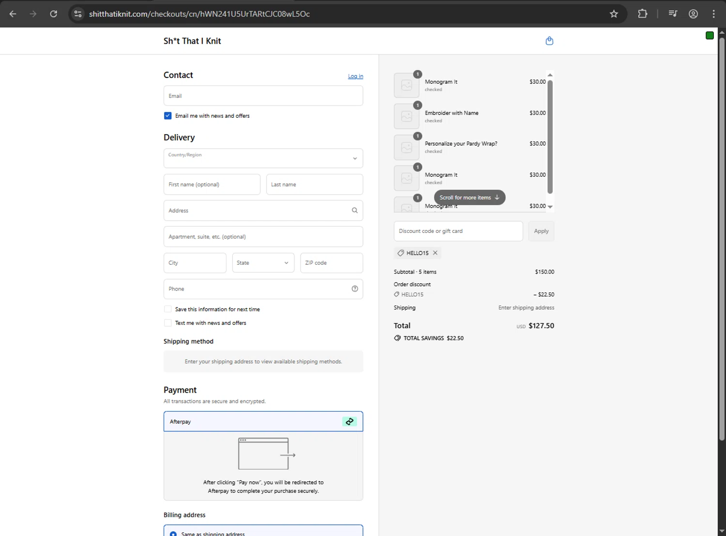Click the phone field help question icon
Viewport: 726px width, 536px height.
coord(355,289)
